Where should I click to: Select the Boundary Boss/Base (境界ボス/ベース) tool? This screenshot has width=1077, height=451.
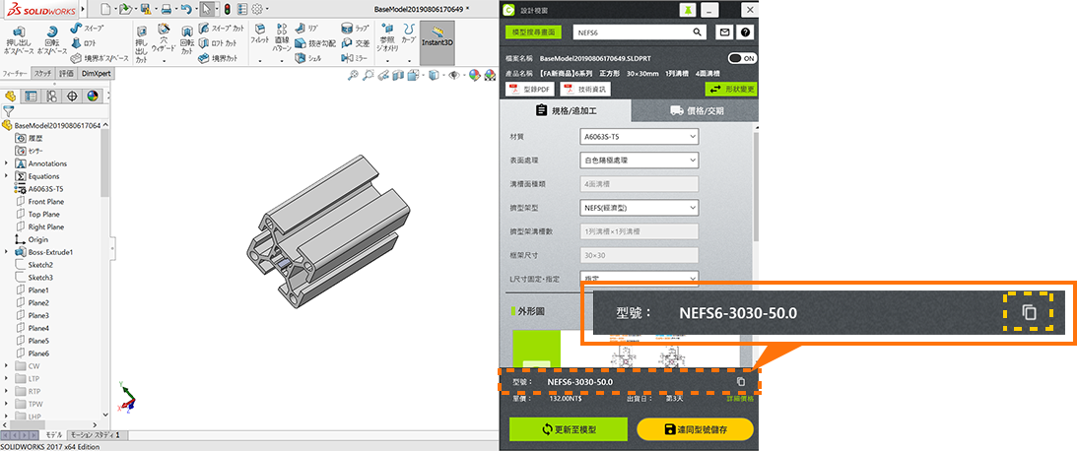(x=100, y=58)
